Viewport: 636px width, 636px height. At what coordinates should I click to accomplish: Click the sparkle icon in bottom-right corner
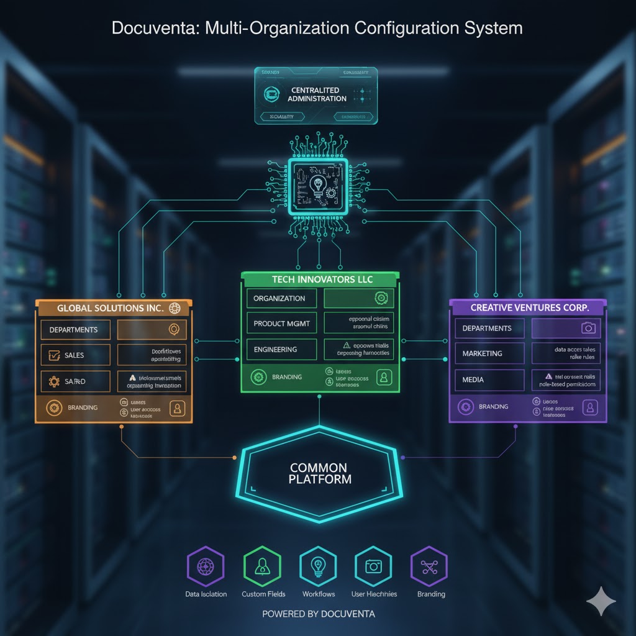coord(601,601)
